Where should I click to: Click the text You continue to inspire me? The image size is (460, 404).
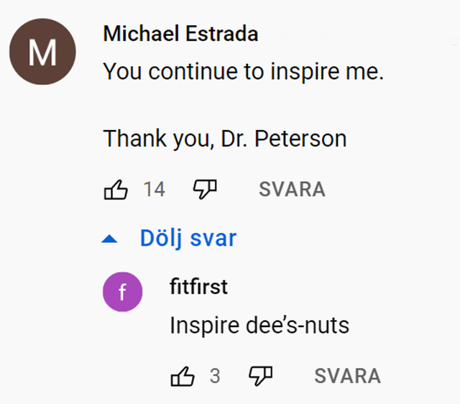point(243,72)
